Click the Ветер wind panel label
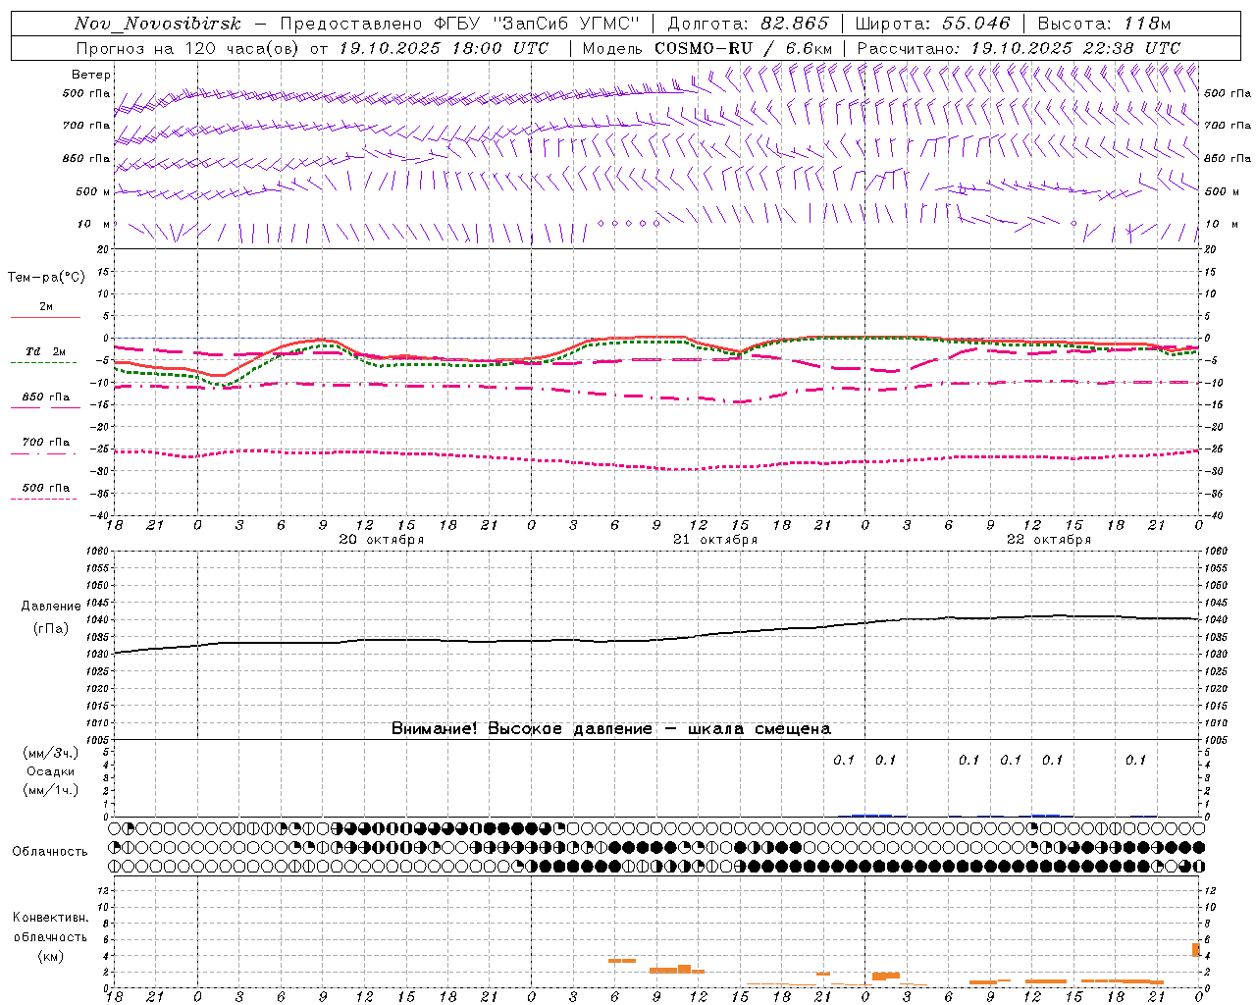 tap(91, 75)
